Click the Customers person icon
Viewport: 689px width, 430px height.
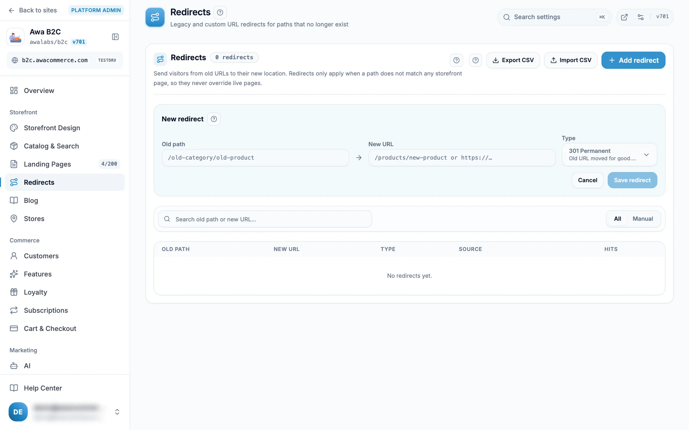pos(14,256)
